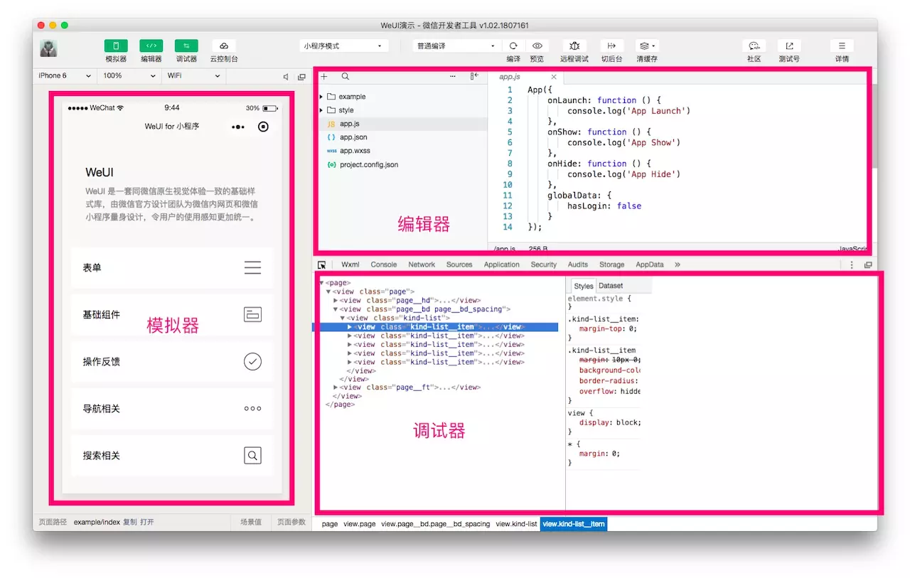The image size is (910, 578).
Task: Click the three-dot menu in the mini program header
Action: coord(238,127)
